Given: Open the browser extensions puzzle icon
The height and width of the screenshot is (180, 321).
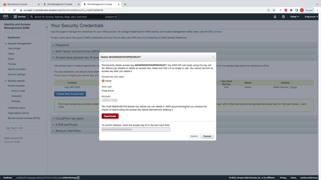Looking at the screenshot, I should point(291,10).
